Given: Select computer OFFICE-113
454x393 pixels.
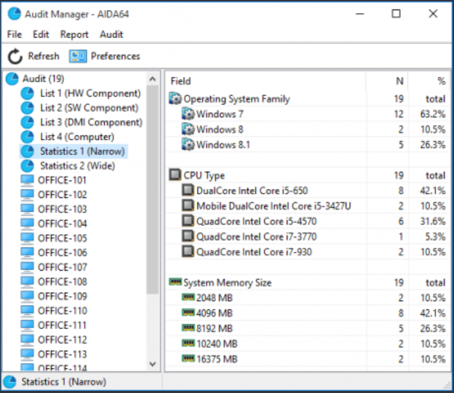Looking at the screenshot, I should tap(63, 354).
